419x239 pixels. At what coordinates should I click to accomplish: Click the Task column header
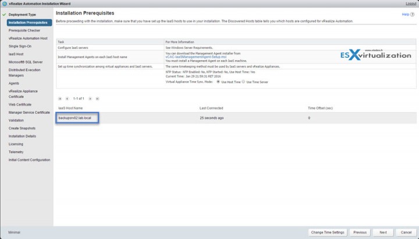tap(61, 42)
